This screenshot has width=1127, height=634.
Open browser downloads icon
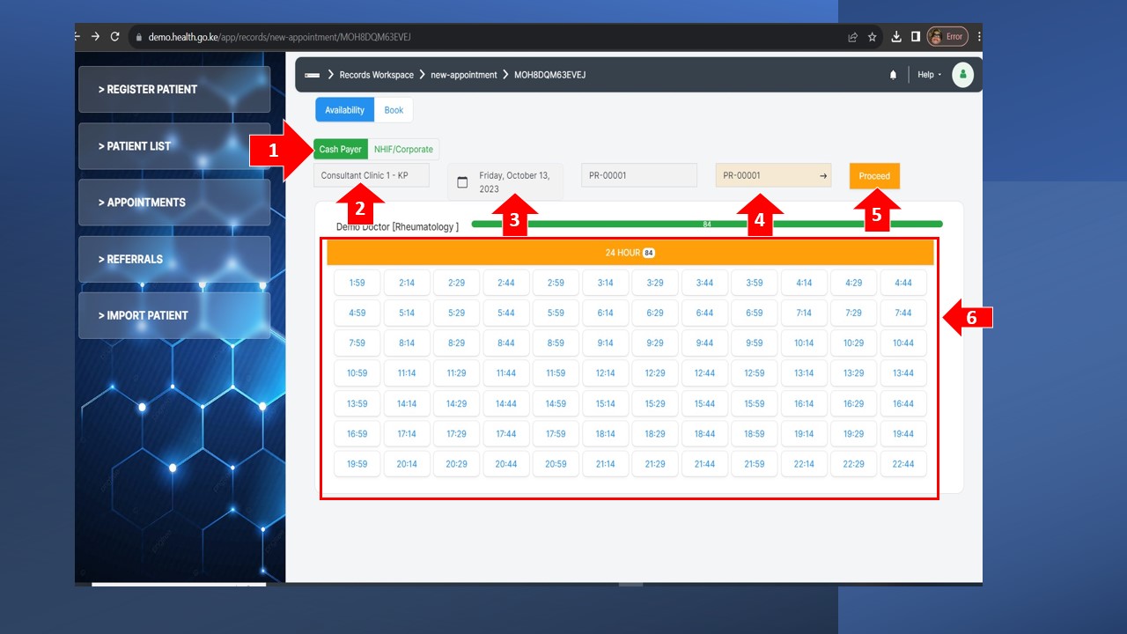896,37
